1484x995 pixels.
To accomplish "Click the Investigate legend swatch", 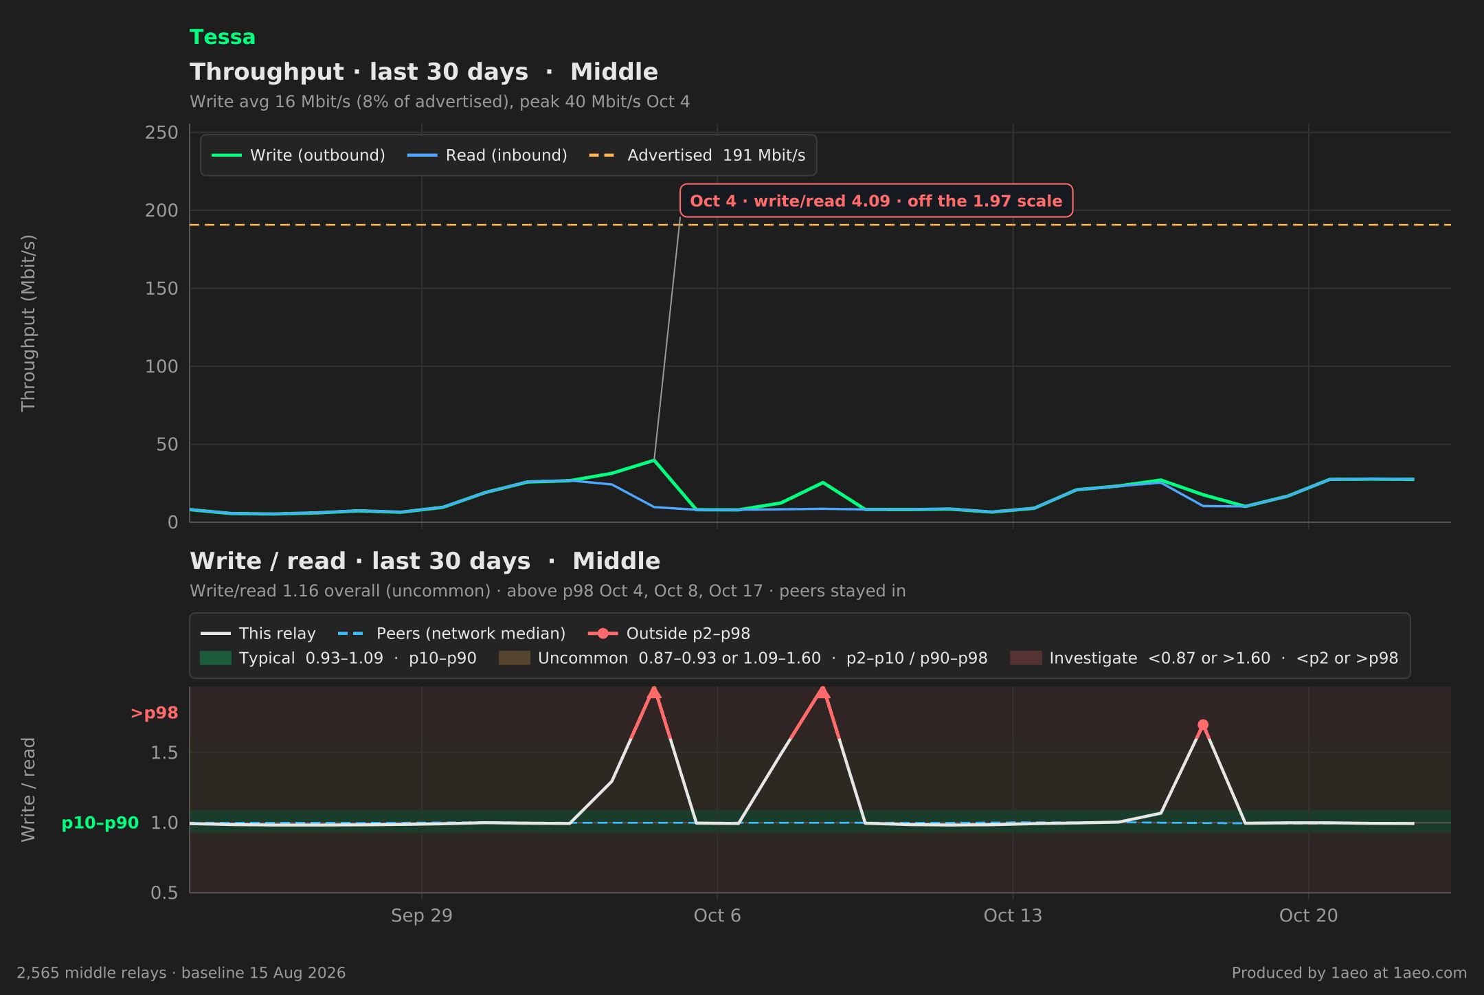I will 1026,658.
